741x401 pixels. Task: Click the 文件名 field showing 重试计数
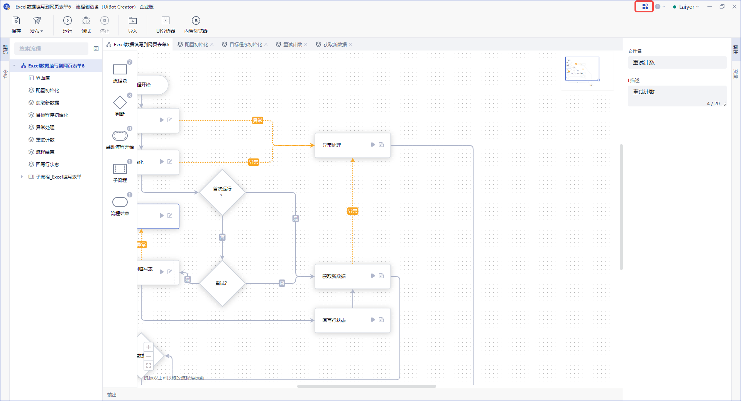[x=677, y=62]
